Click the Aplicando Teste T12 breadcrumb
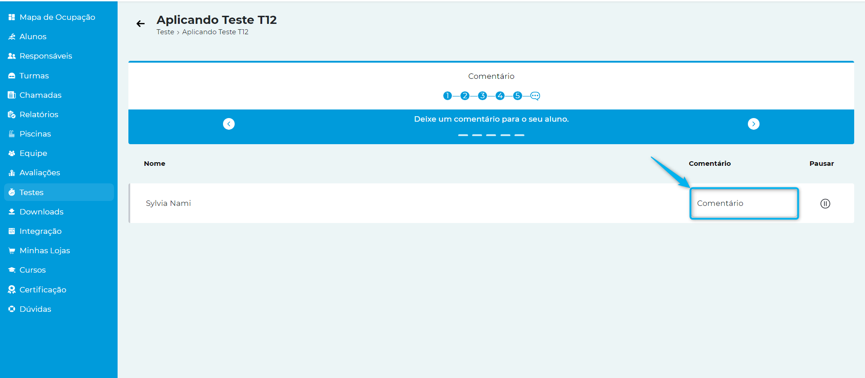The image size is (865, 378). point(215,32)
